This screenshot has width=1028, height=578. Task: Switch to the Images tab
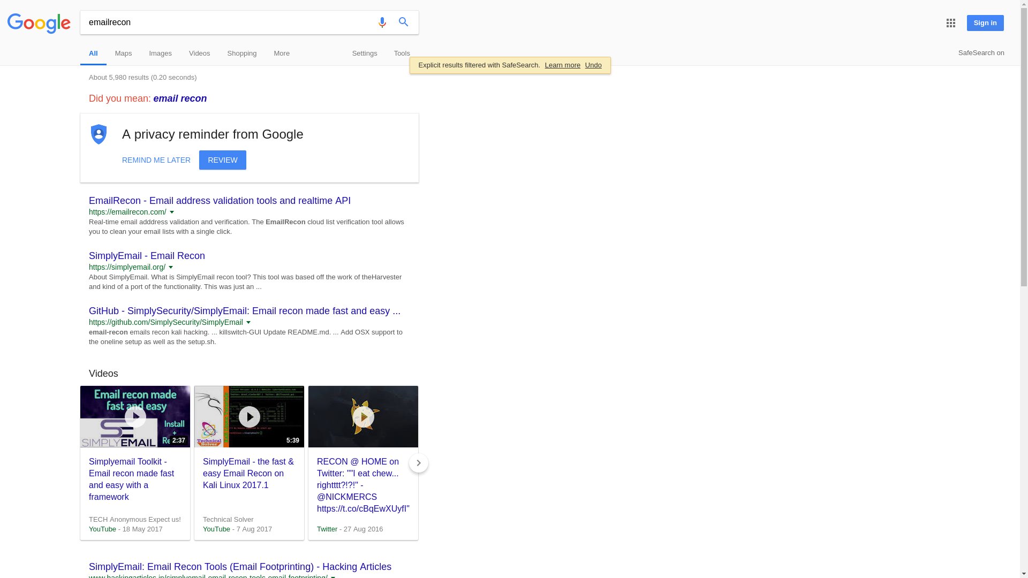pos(160,54)
